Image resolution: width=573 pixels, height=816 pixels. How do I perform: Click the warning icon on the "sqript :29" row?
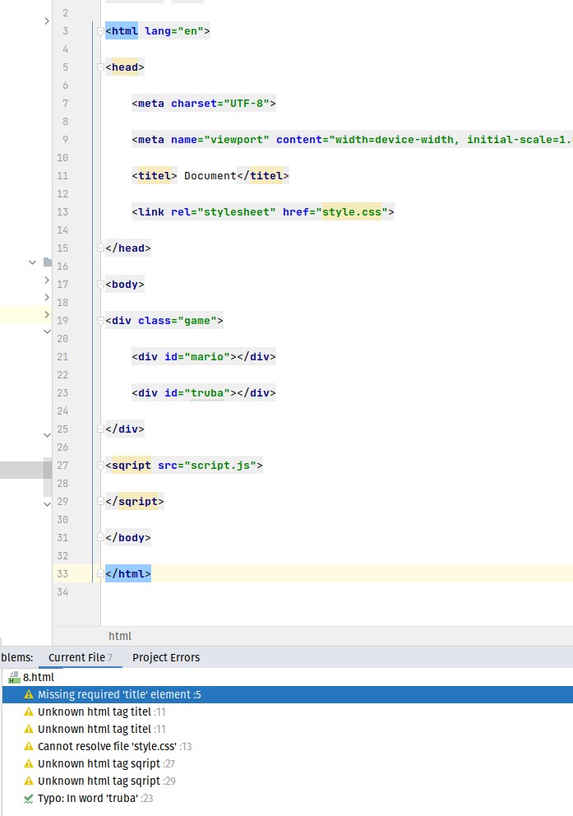coord(29,781)
